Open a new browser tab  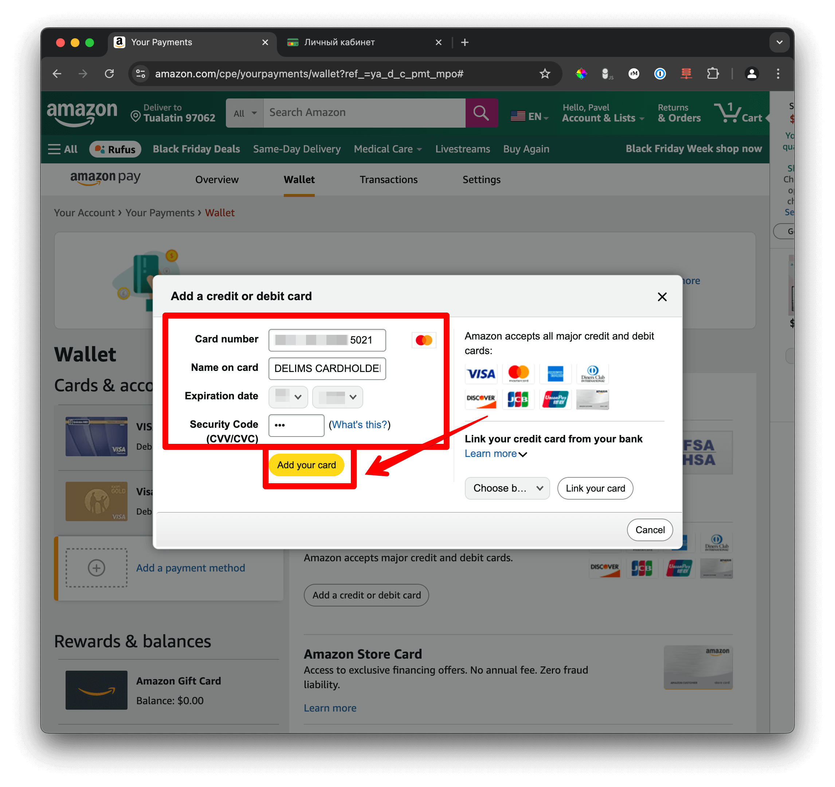click(464, 42)
